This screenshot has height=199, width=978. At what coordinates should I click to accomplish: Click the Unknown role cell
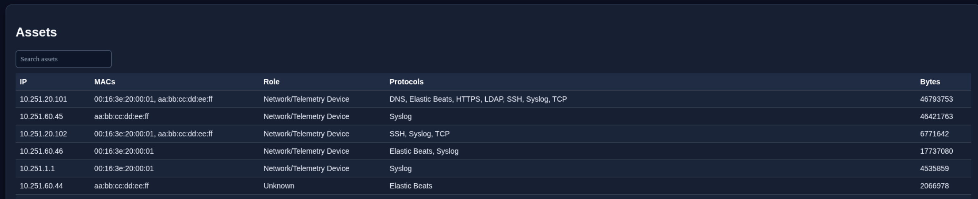pos(279,186)
